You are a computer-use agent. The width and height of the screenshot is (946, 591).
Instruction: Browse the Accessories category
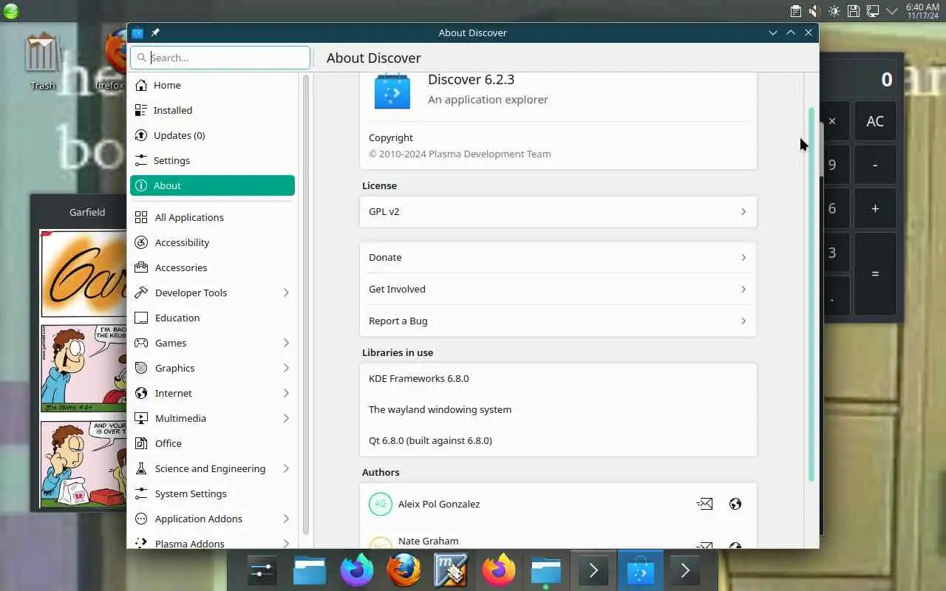pyautogui.click(x=212, y=267)
